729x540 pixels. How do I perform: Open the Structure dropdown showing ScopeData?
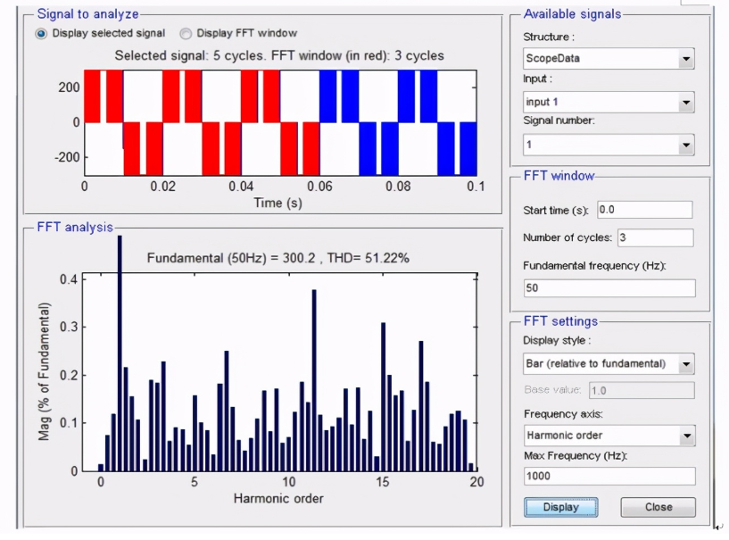pos(609,59)
